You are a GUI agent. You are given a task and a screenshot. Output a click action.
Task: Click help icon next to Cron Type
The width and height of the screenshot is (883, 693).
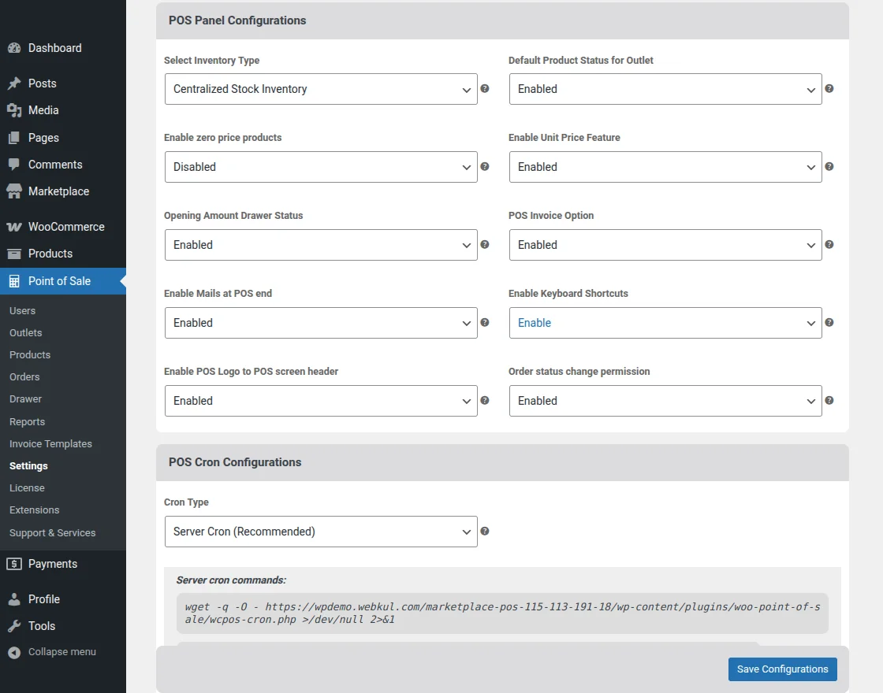pyautogui.click(x=485, y=532)
